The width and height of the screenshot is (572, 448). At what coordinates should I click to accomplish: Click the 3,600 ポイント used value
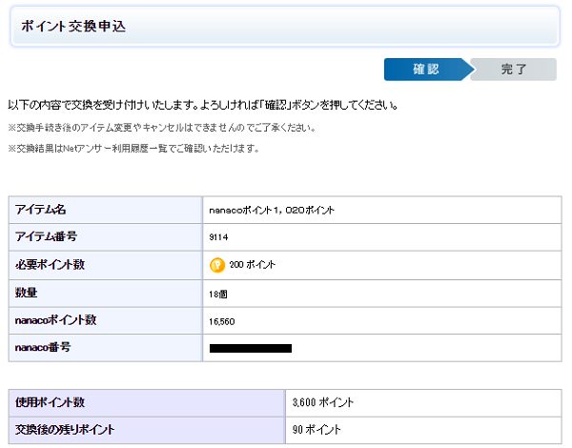[323, 402]
